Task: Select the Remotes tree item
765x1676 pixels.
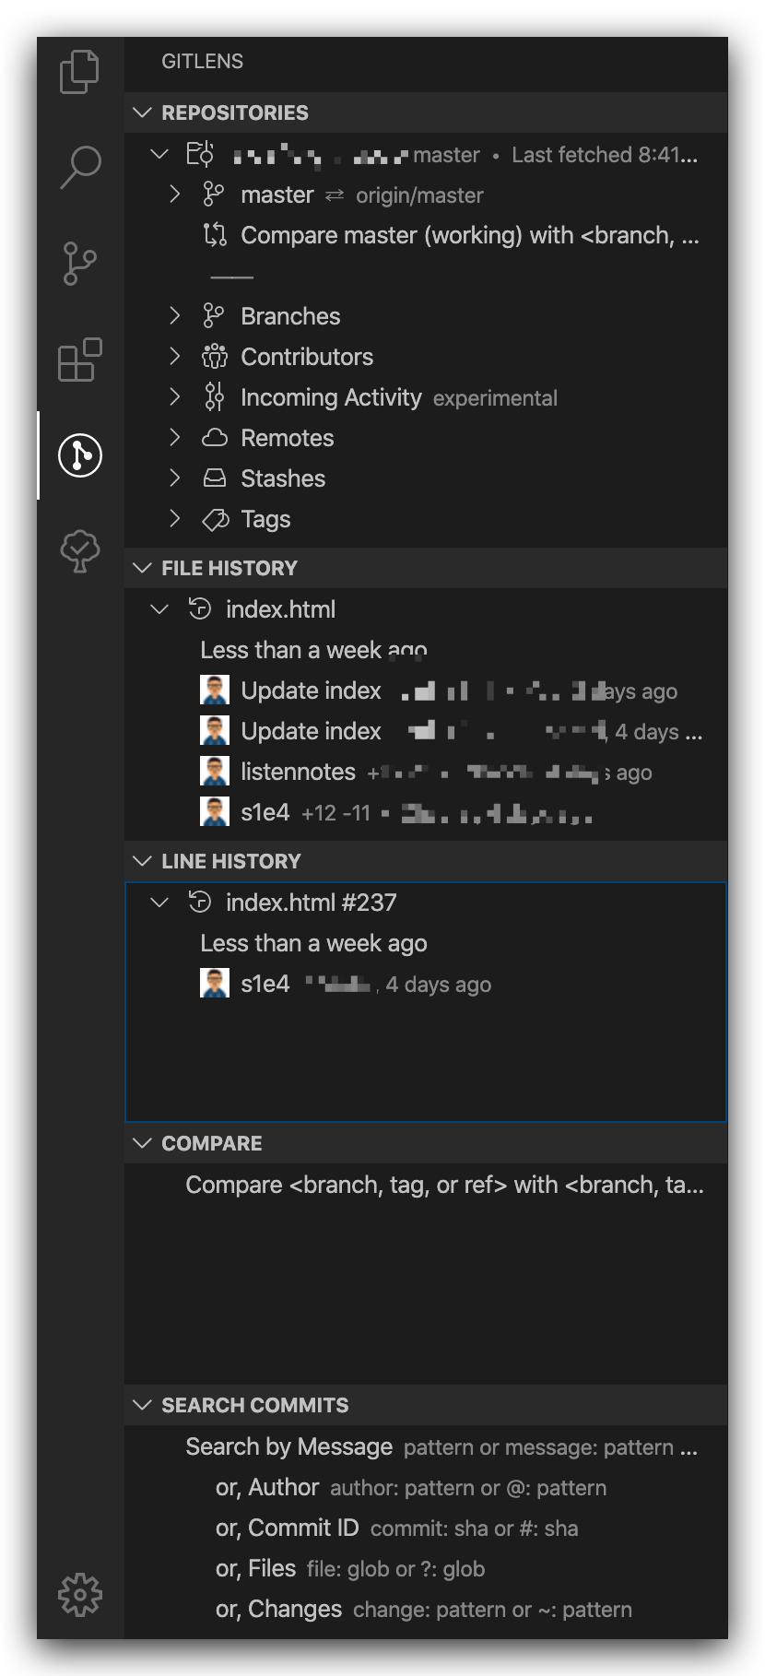Action: (287, 438)
